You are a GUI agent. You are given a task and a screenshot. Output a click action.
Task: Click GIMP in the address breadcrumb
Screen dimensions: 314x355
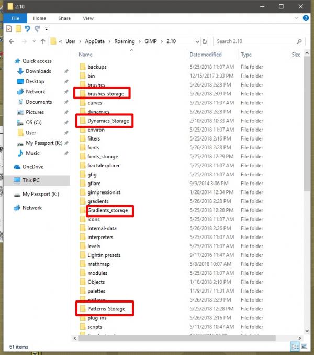151,41
